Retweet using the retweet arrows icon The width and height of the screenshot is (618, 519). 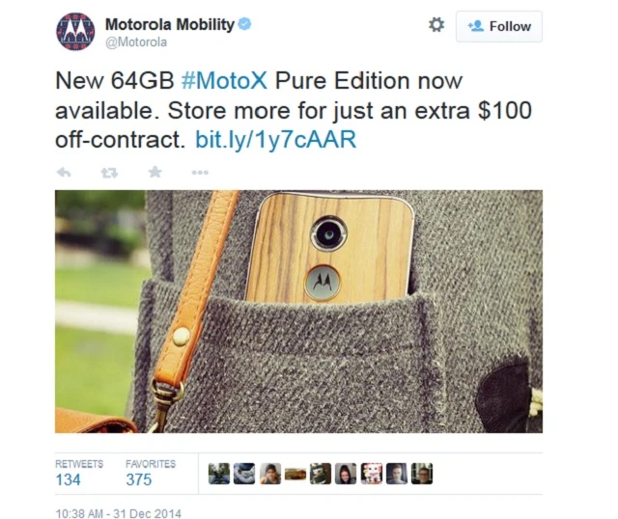109,173
